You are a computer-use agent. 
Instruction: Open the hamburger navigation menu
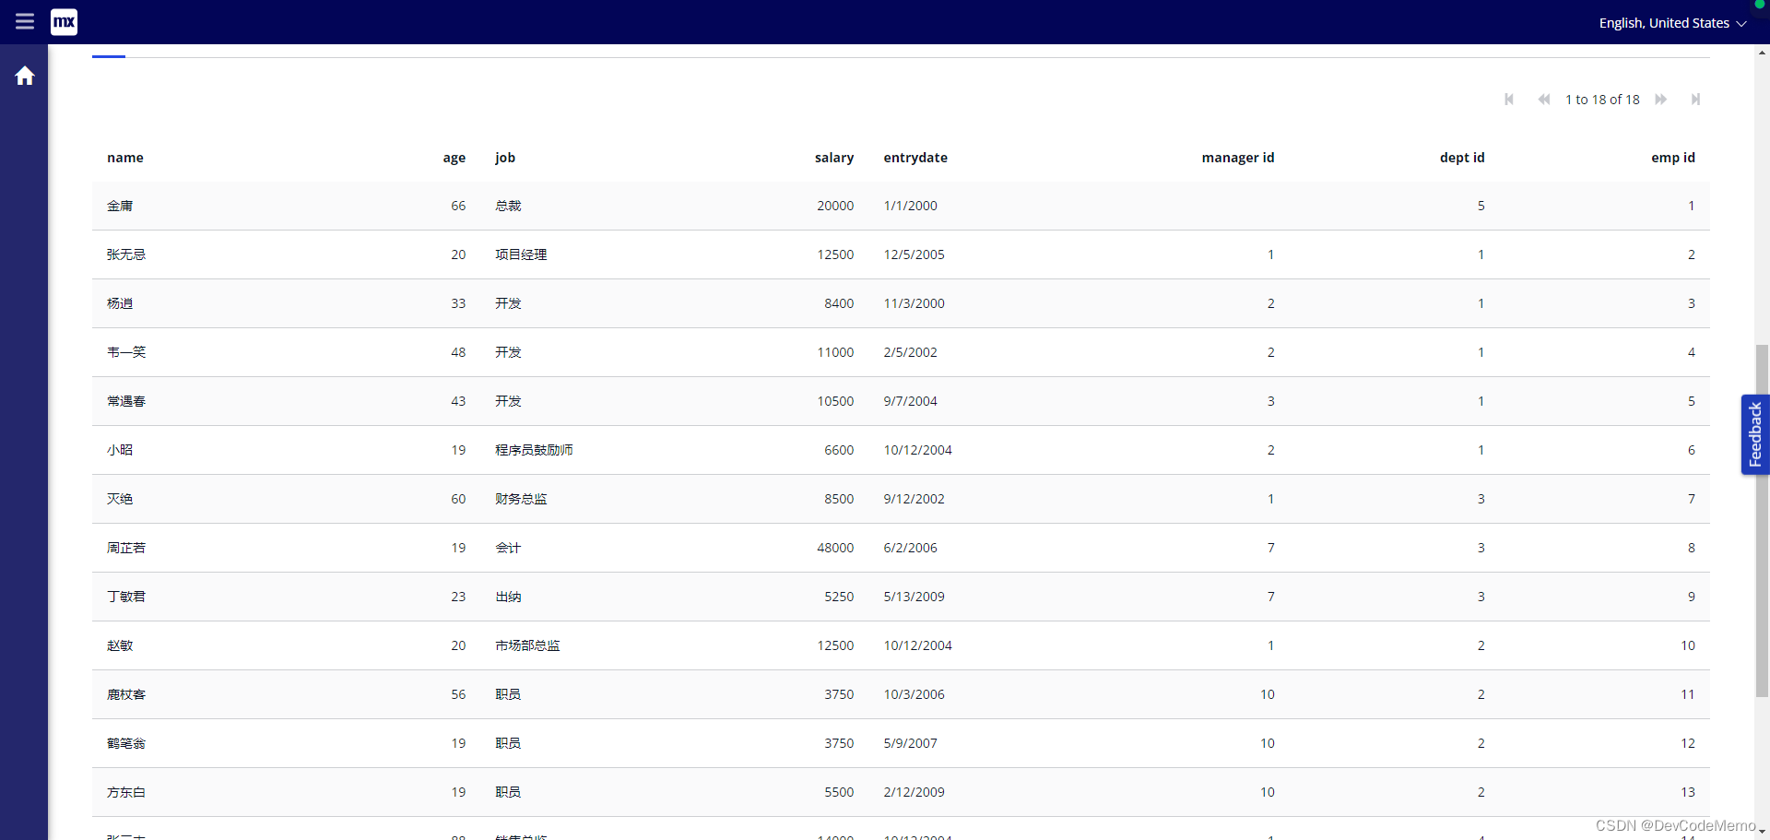(x=25, y=21)
